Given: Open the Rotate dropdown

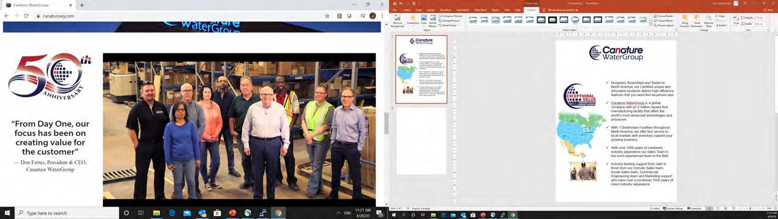Looking at the screenshot, I should [x=722, y=25].
